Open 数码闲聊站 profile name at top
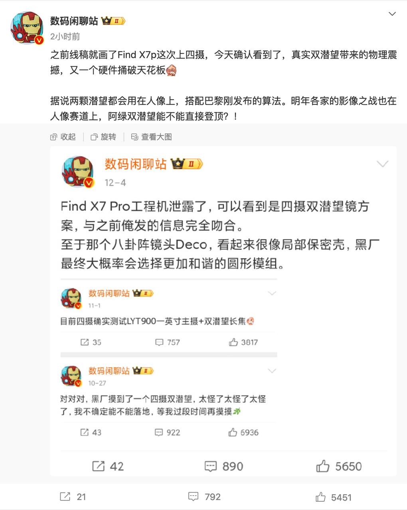Viewport: 407px width, 510px height. tap(74, 21)
